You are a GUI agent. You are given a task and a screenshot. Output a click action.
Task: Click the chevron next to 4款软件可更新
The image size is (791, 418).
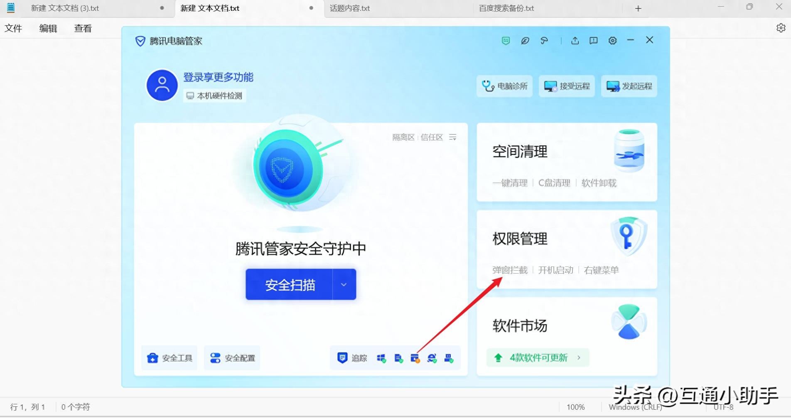click(579, 358)
